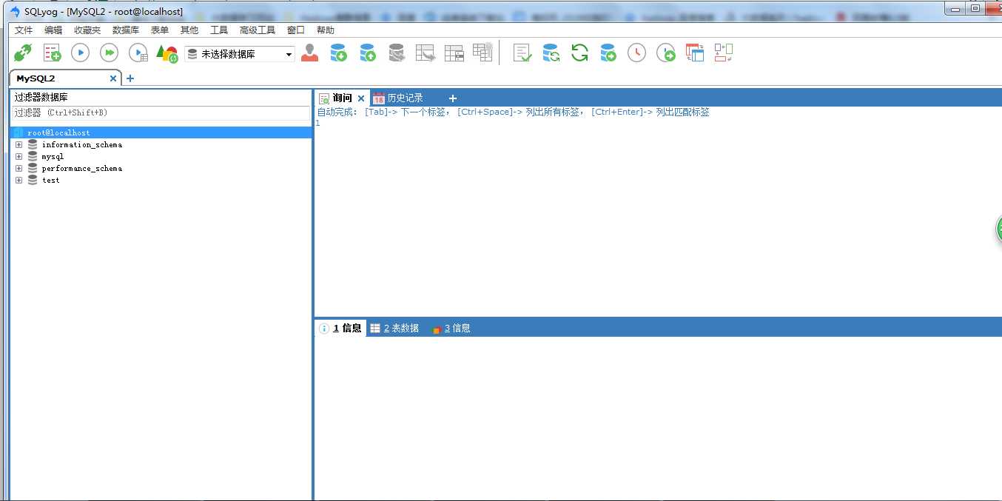
Task: Open the 收藏夹 menu
Action: pos(87,30)
